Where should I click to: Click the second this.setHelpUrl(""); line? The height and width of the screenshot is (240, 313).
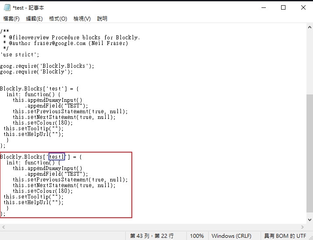pos(34,202)
